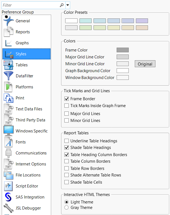Viewport: 170px width, 215px height.
Task: Expand the filter options dropdown arrow
Action: tap(68, 5)
